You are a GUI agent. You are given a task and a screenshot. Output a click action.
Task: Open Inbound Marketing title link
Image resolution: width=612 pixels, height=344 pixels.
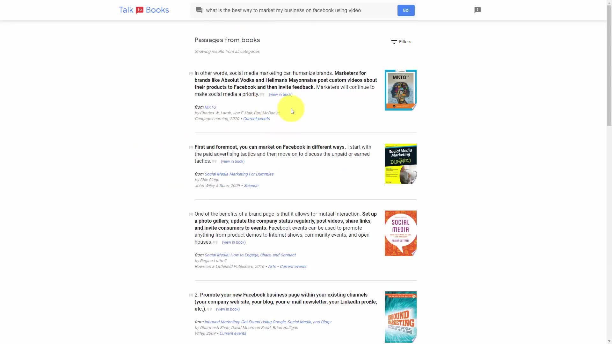click(x=268, y=322)
